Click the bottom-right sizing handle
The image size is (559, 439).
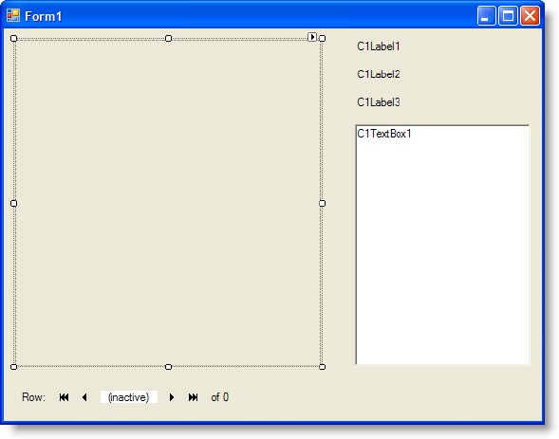[x=322, y=367]
